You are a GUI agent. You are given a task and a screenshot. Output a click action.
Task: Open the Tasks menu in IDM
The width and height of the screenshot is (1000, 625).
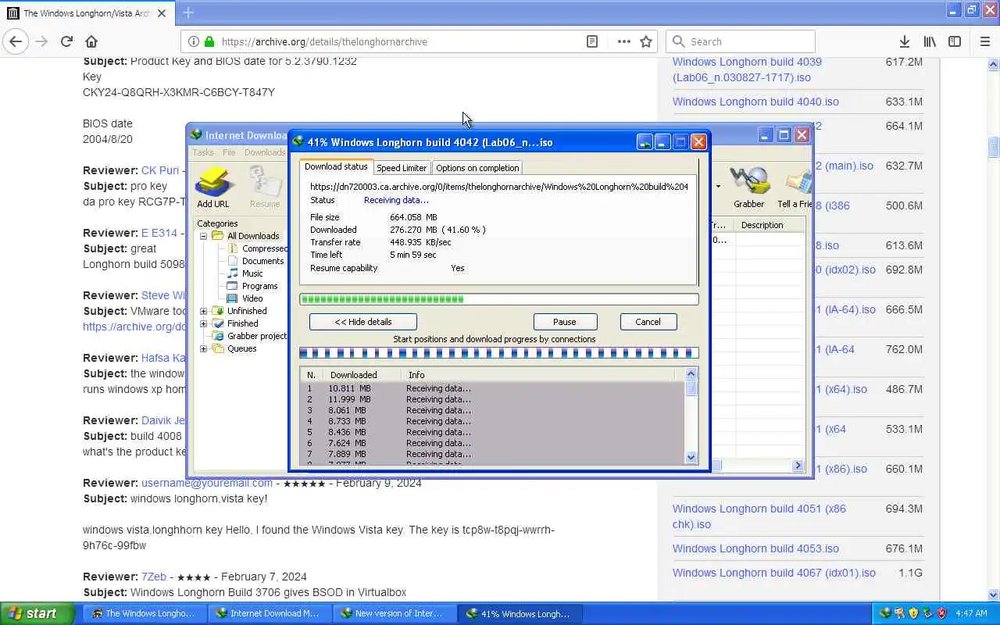click(x=203, y=152)
